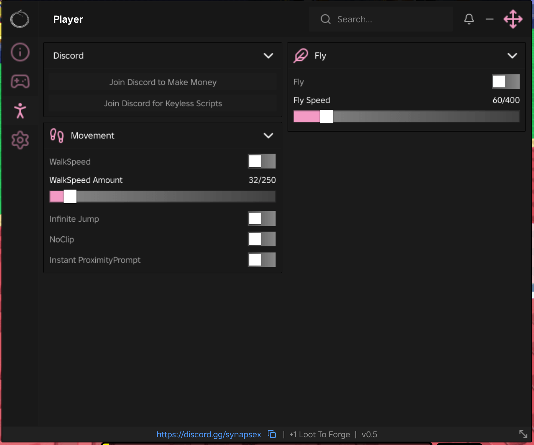The image size is (534, 445).
Task: Click the notification bell icon
Action: pos(469,19)
